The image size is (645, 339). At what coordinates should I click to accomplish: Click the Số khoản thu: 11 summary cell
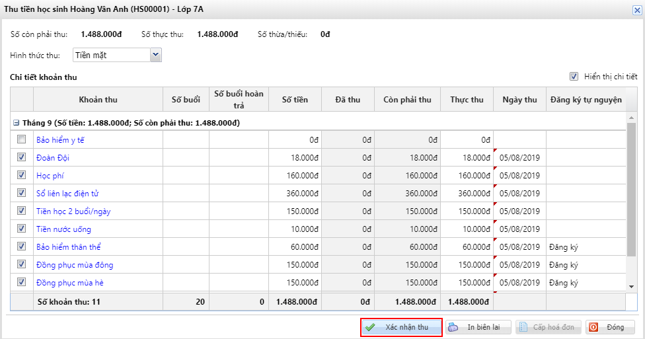click(98, 301)
